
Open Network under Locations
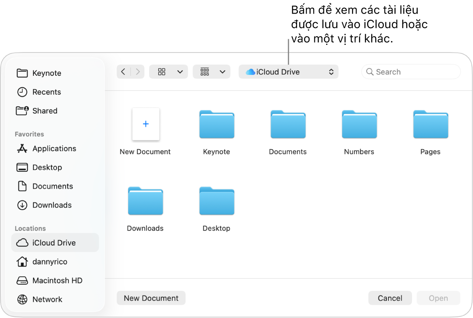point(47,299)
